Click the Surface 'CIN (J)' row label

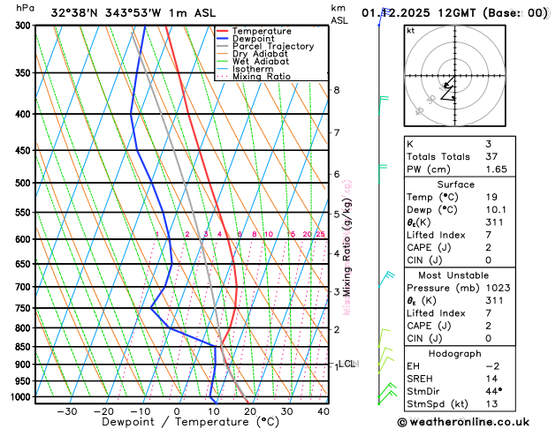pyautogui.click(x=424, y=260)
